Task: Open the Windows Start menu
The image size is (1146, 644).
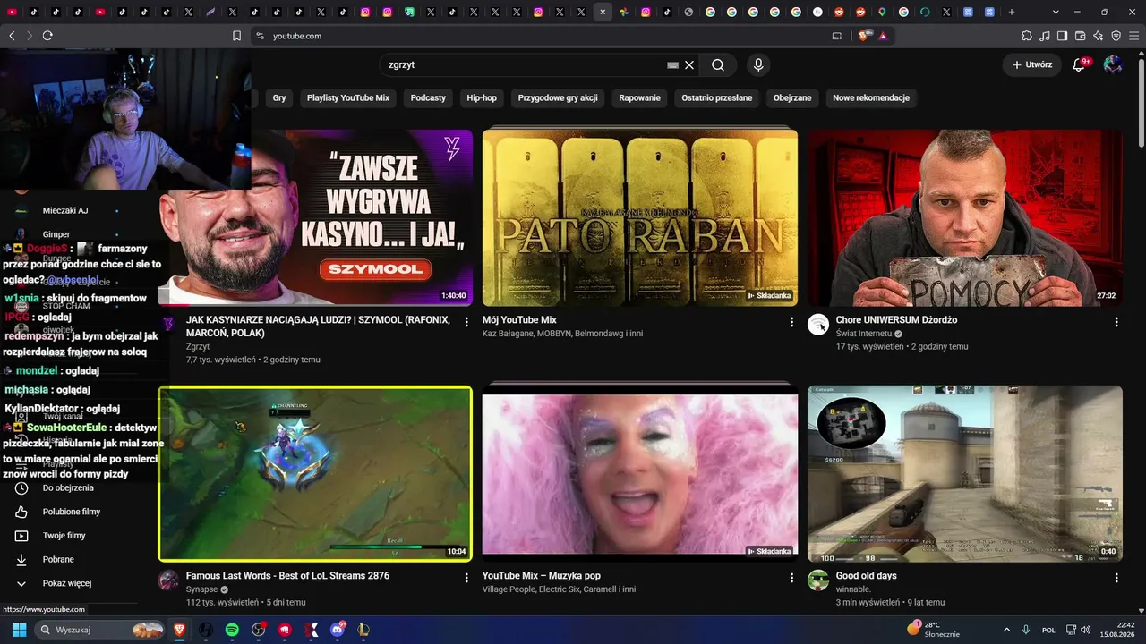Action: (19, 630)
